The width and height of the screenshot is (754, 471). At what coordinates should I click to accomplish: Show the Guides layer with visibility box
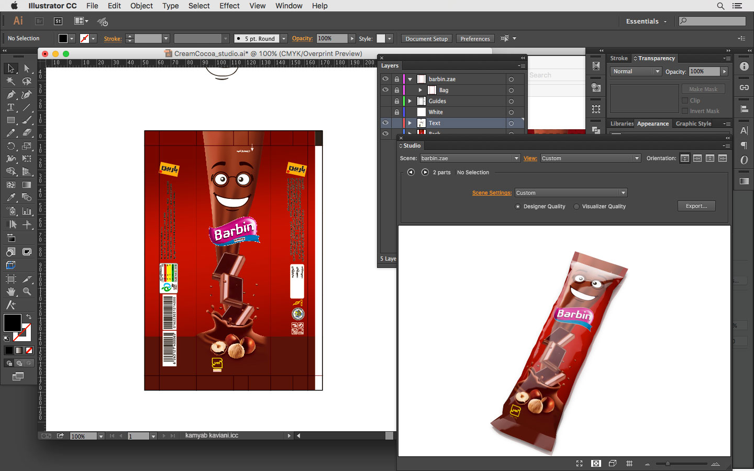[x=385, y=101]
